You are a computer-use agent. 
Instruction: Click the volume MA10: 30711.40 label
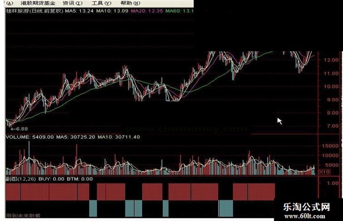pos(119,137)
